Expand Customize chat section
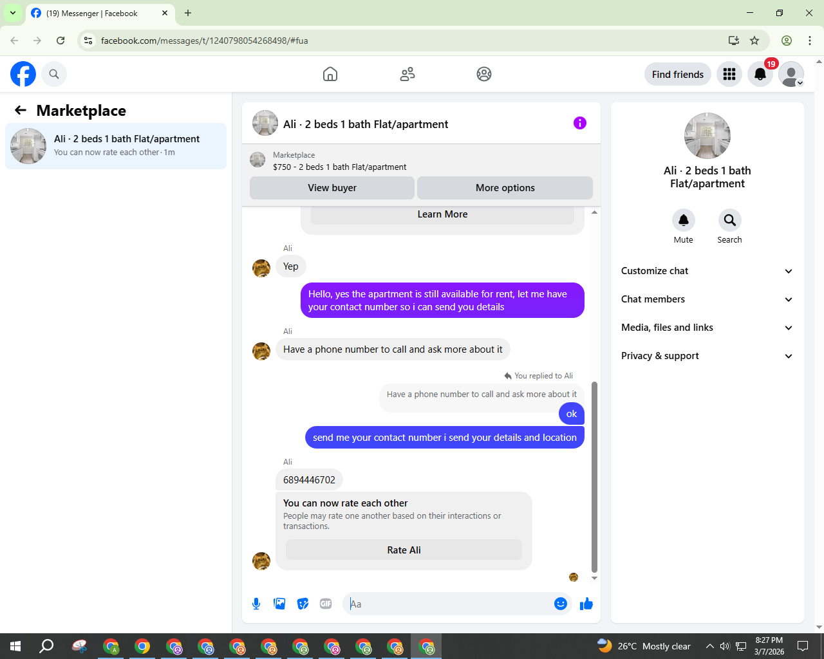The height and width of the screenshot is (659, 824). point(707,271)
